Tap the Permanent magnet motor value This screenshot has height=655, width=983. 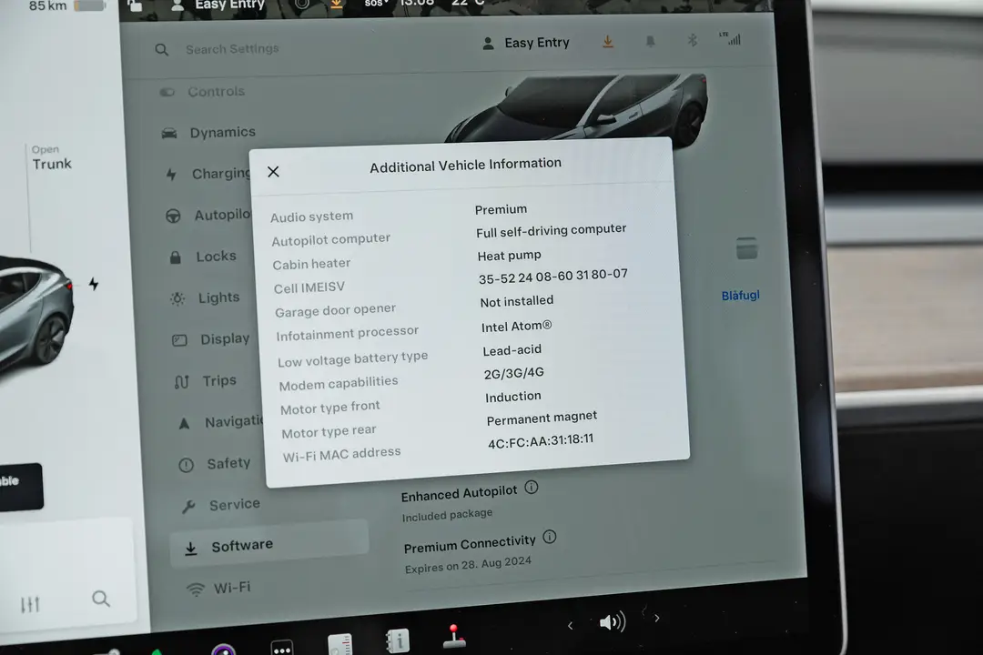[x=542, y=418]
